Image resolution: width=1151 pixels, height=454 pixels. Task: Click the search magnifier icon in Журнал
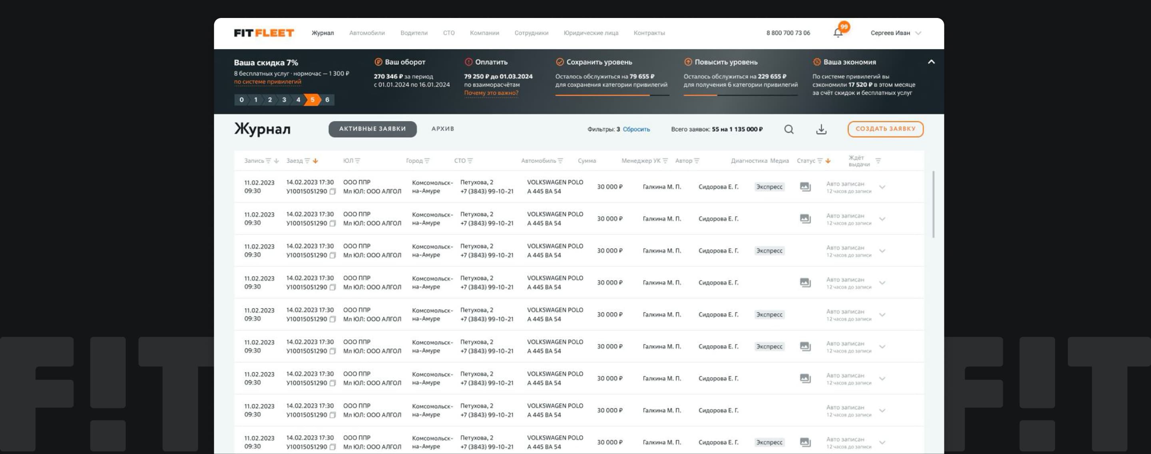tap(789, 129)
